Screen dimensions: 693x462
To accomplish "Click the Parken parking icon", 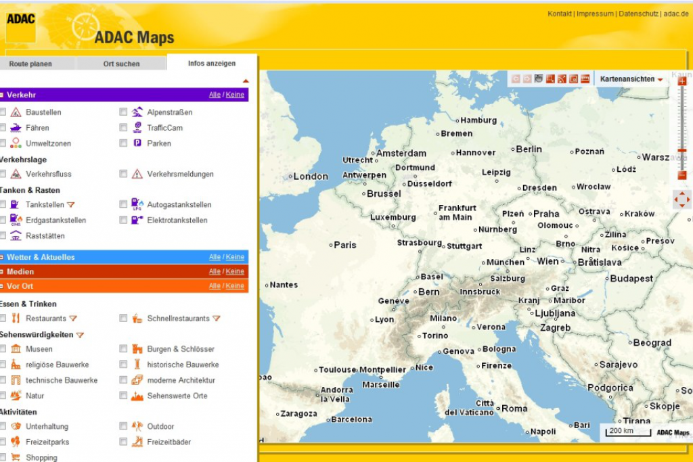I will 137,143.
